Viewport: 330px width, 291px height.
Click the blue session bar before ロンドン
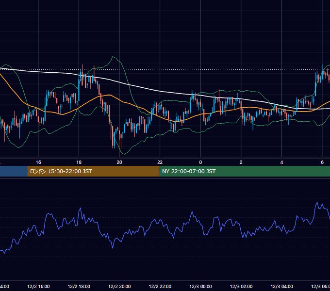point(14,171)
